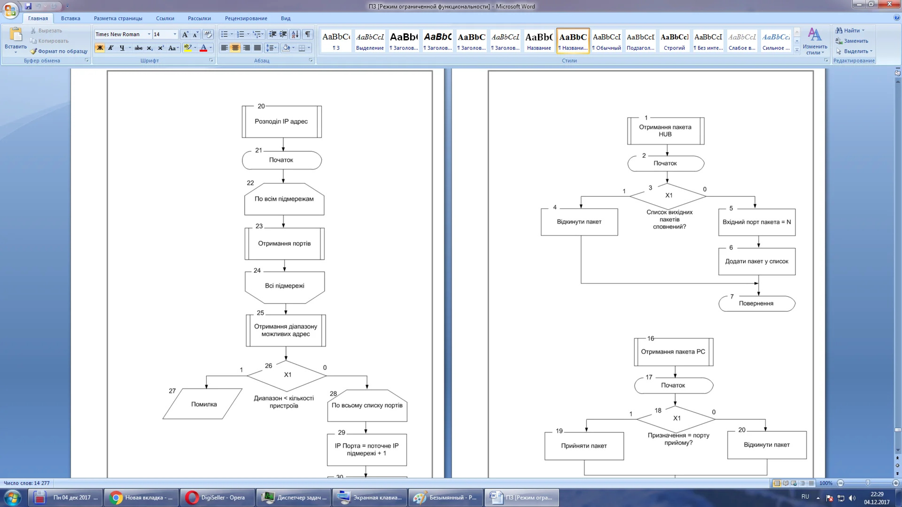
Task: Apply the Обычный style from the gallery
Action: (607, 41)
